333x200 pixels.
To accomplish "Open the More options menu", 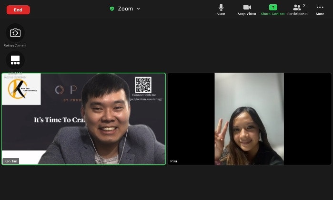I will click(320, 10).
